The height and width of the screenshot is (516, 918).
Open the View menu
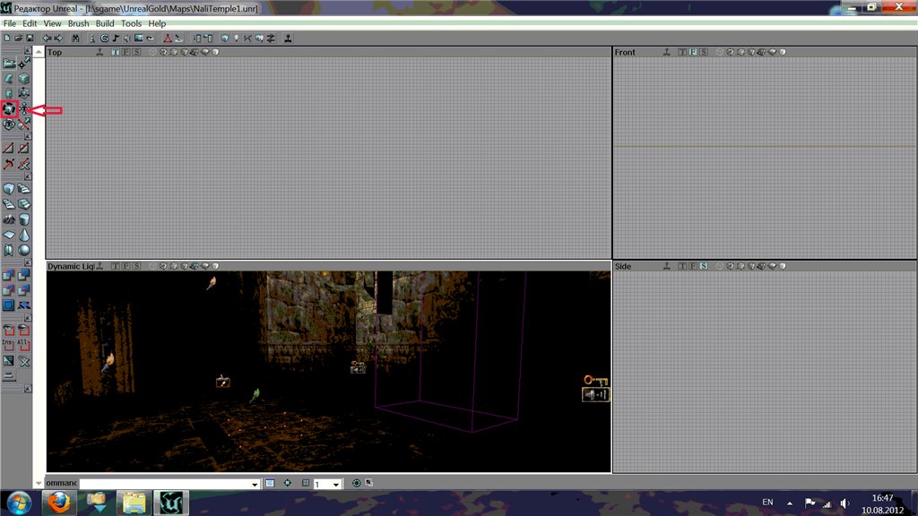click(52, 23)
